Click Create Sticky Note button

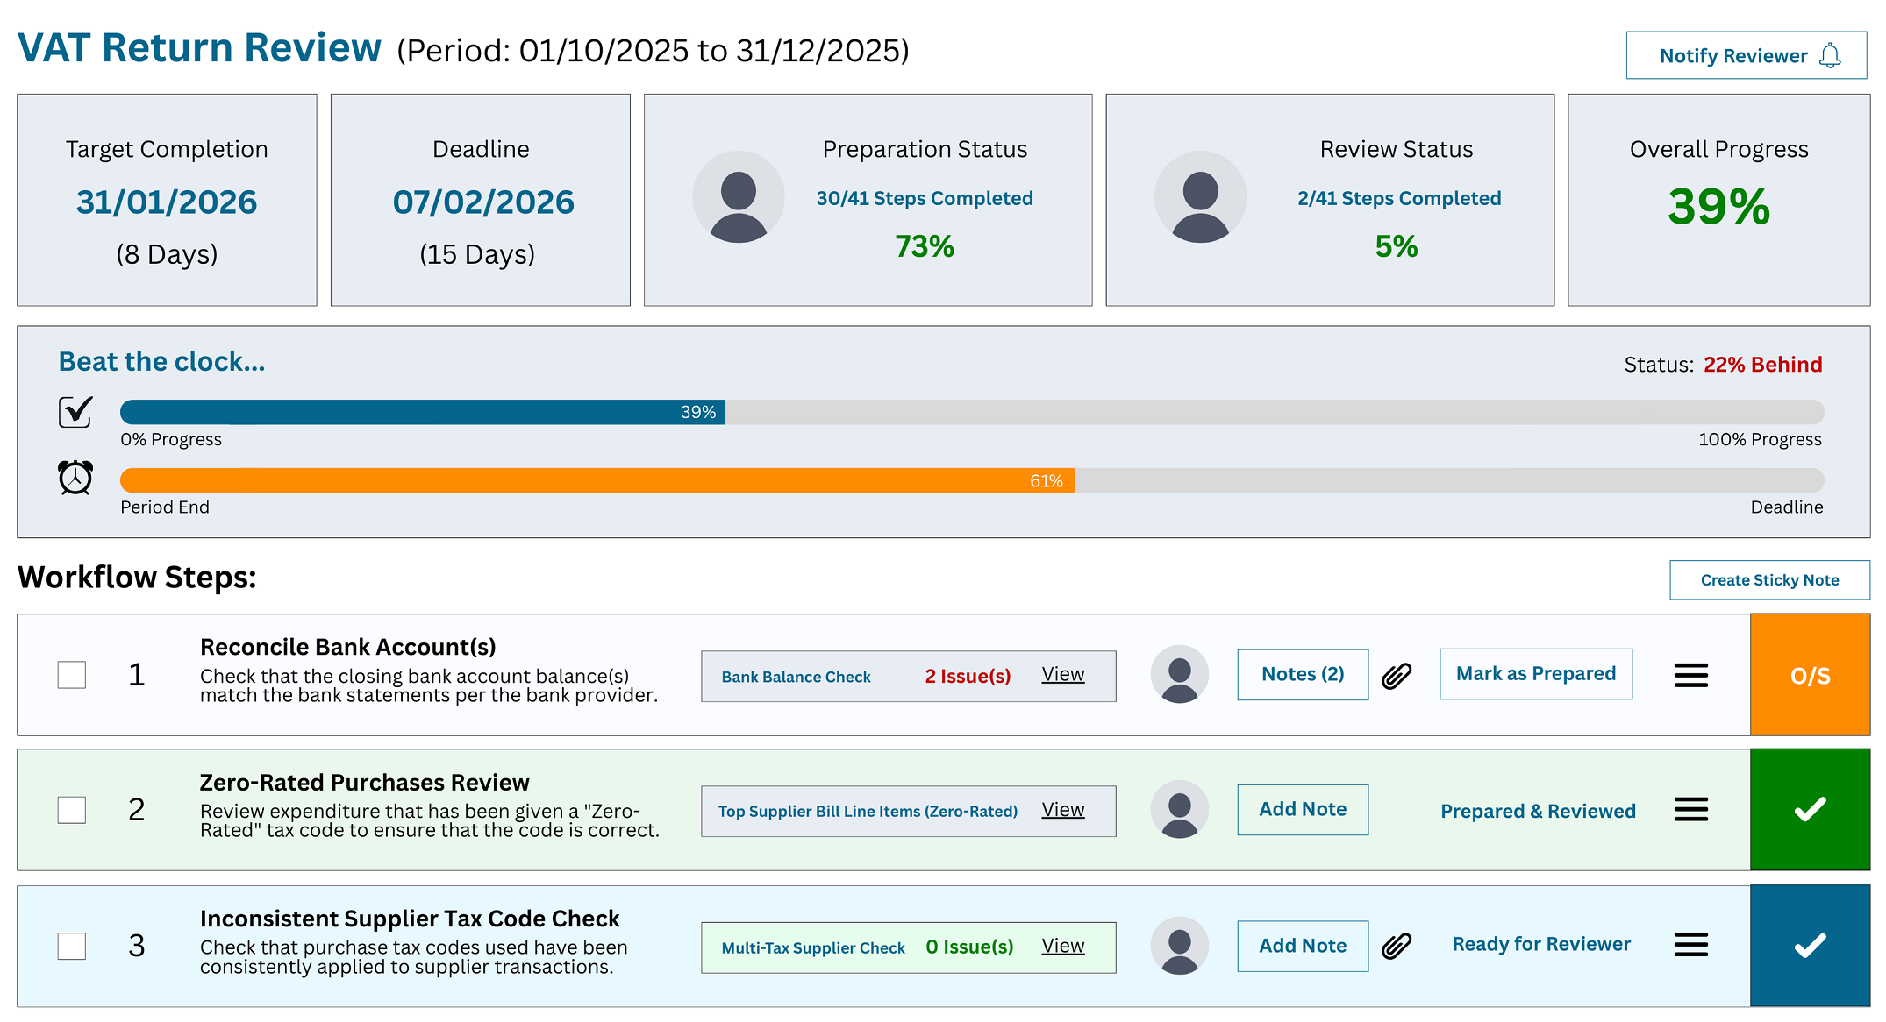click(x=1769, y=580)
